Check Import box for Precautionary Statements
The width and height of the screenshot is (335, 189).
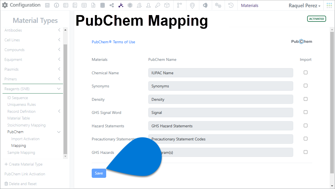[305, 139]
